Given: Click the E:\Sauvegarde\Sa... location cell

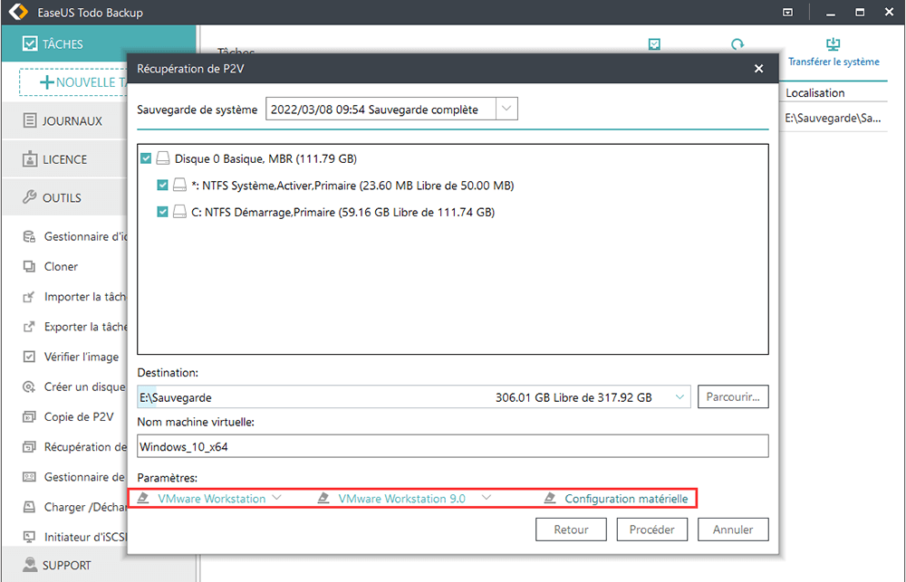Looking at the screenshot, I should (x=833, y=119).
